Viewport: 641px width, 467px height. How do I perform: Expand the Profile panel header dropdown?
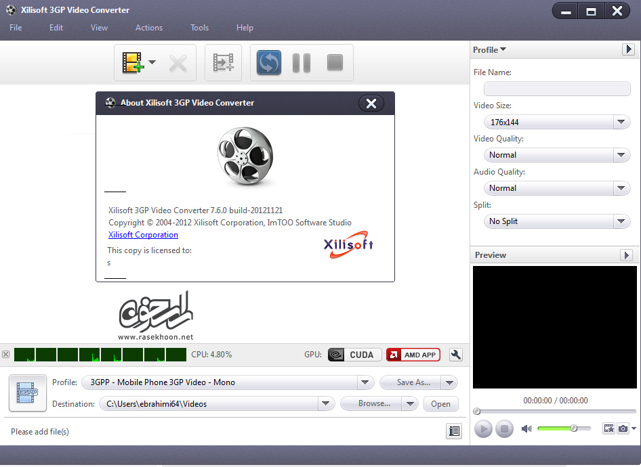coord(489,50)
